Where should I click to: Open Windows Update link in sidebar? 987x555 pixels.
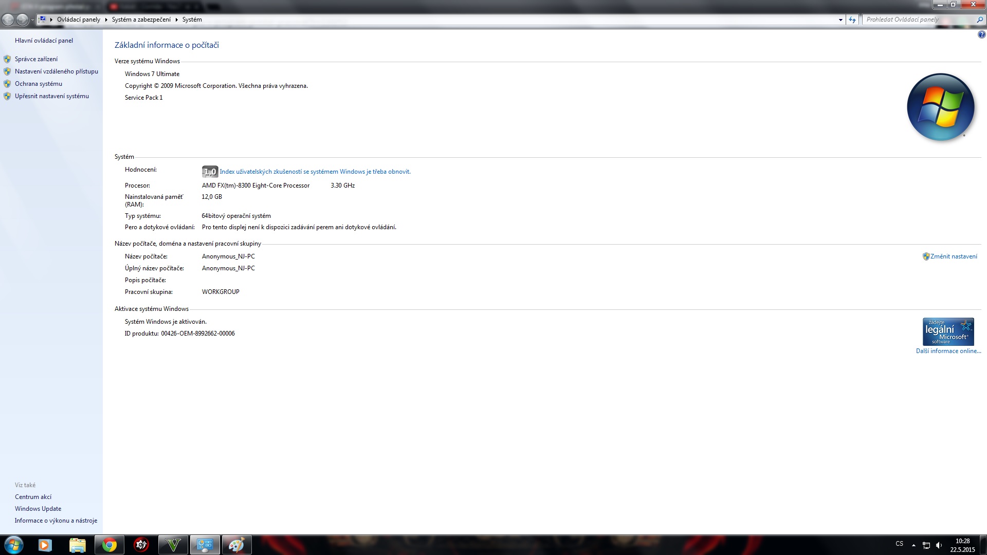[x=38, y=509]
